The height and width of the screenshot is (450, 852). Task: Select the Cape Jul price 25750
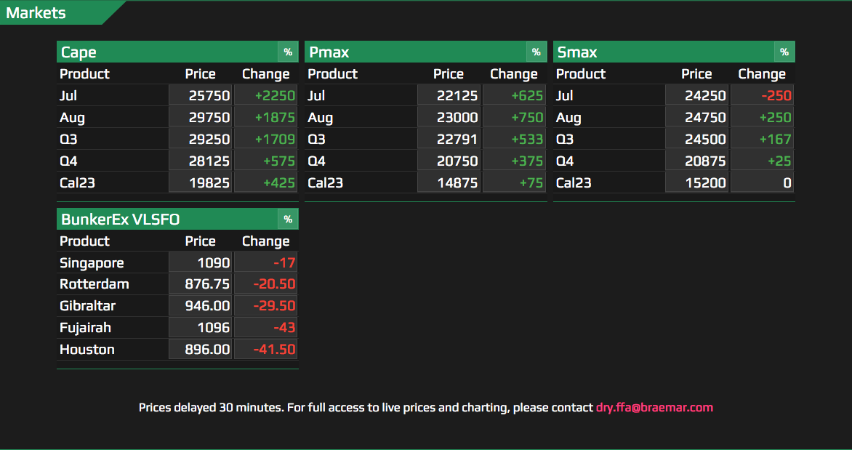coord(201,96)
